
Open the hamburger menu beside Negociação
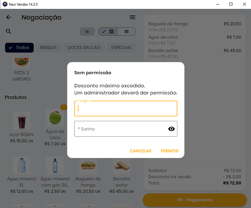[132, 18]
